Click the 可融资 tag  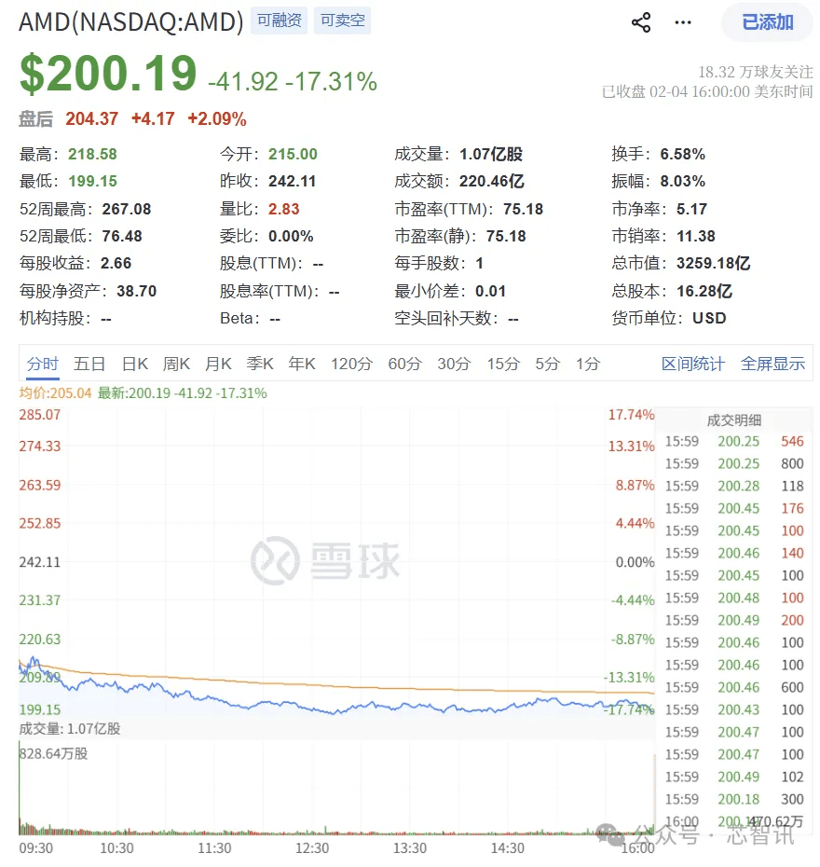pos(280,21)
